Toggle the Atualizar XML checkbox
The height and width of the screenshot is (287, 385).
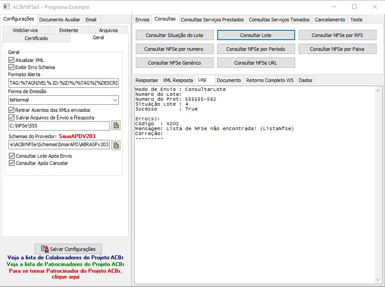pyautogui.click(x=11, y=60)
